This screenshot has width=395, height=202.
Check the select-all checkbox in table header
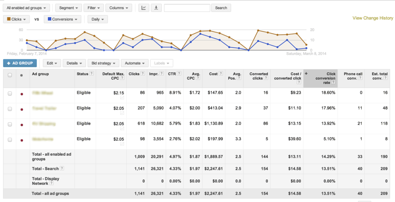[10, 75]
